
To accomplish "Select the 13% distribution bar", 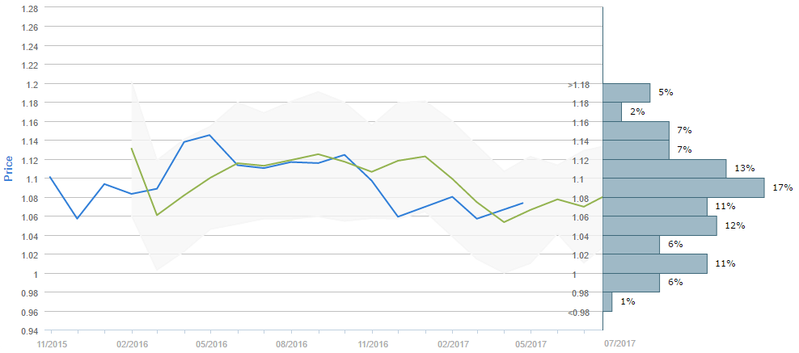I will 664,168.
